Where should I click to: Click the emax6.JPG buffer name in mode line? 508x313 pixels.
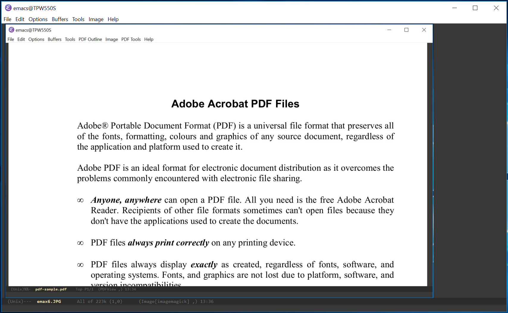49,301
